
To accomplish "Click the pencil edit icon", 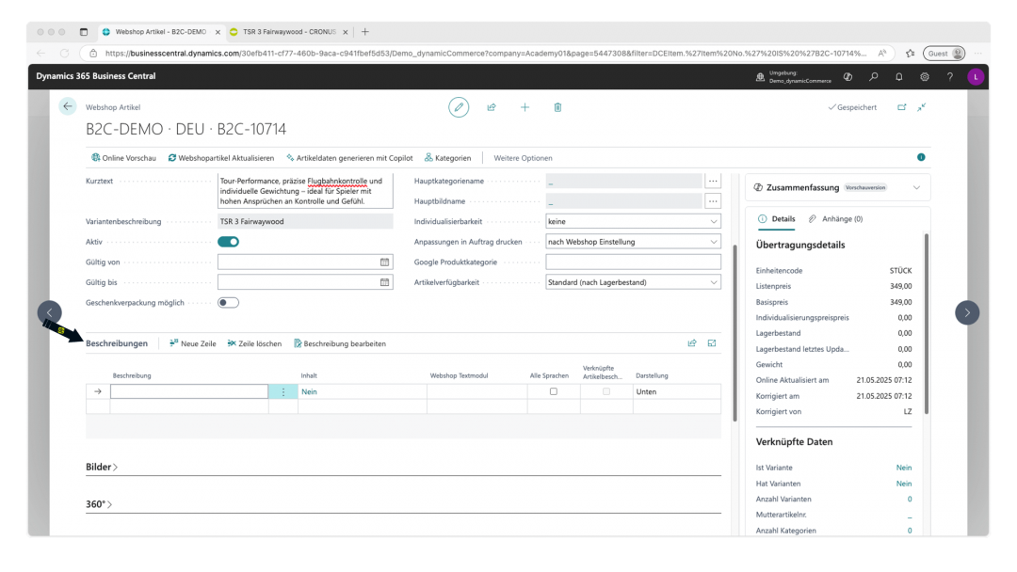I will tap(459, 107).
